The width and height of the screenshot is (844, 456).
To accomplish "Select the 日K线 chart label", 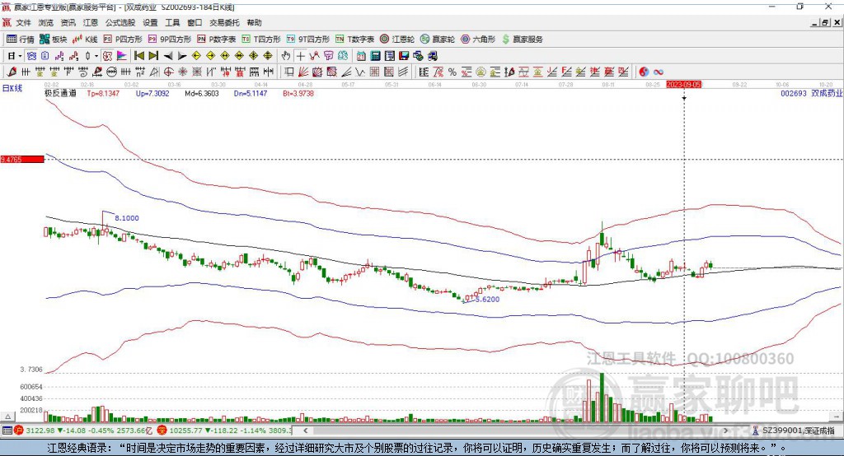I will [x=12, y=88].
